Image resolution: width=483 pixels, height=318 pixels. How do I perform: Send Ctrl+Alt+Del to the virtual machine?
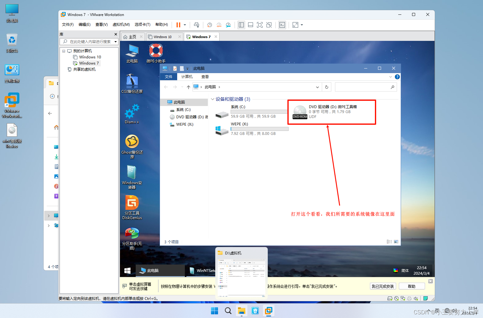[x=197, y=25]
